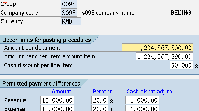Click the Revenue amount field 10,000.00
199x111 pixels.
pos(57,100)
